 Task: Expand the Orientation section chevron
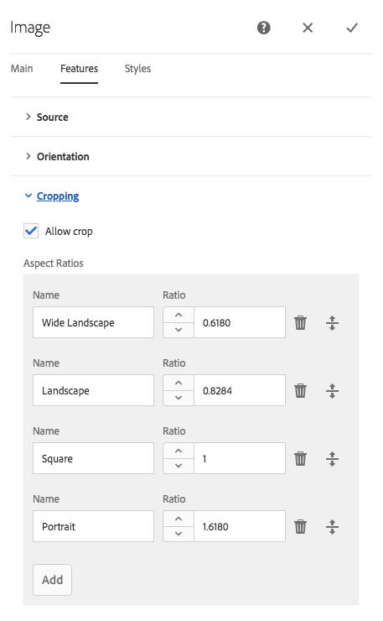point(28,156)
